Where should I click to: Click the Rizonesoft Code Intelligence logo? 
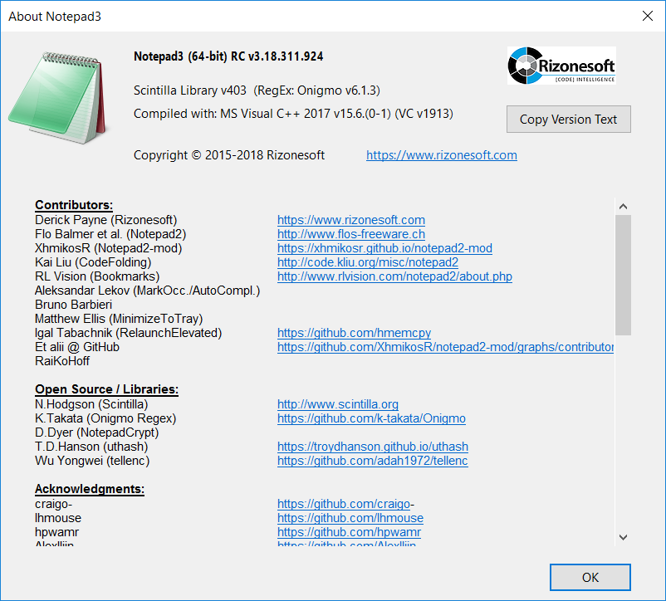pos(561,66)
